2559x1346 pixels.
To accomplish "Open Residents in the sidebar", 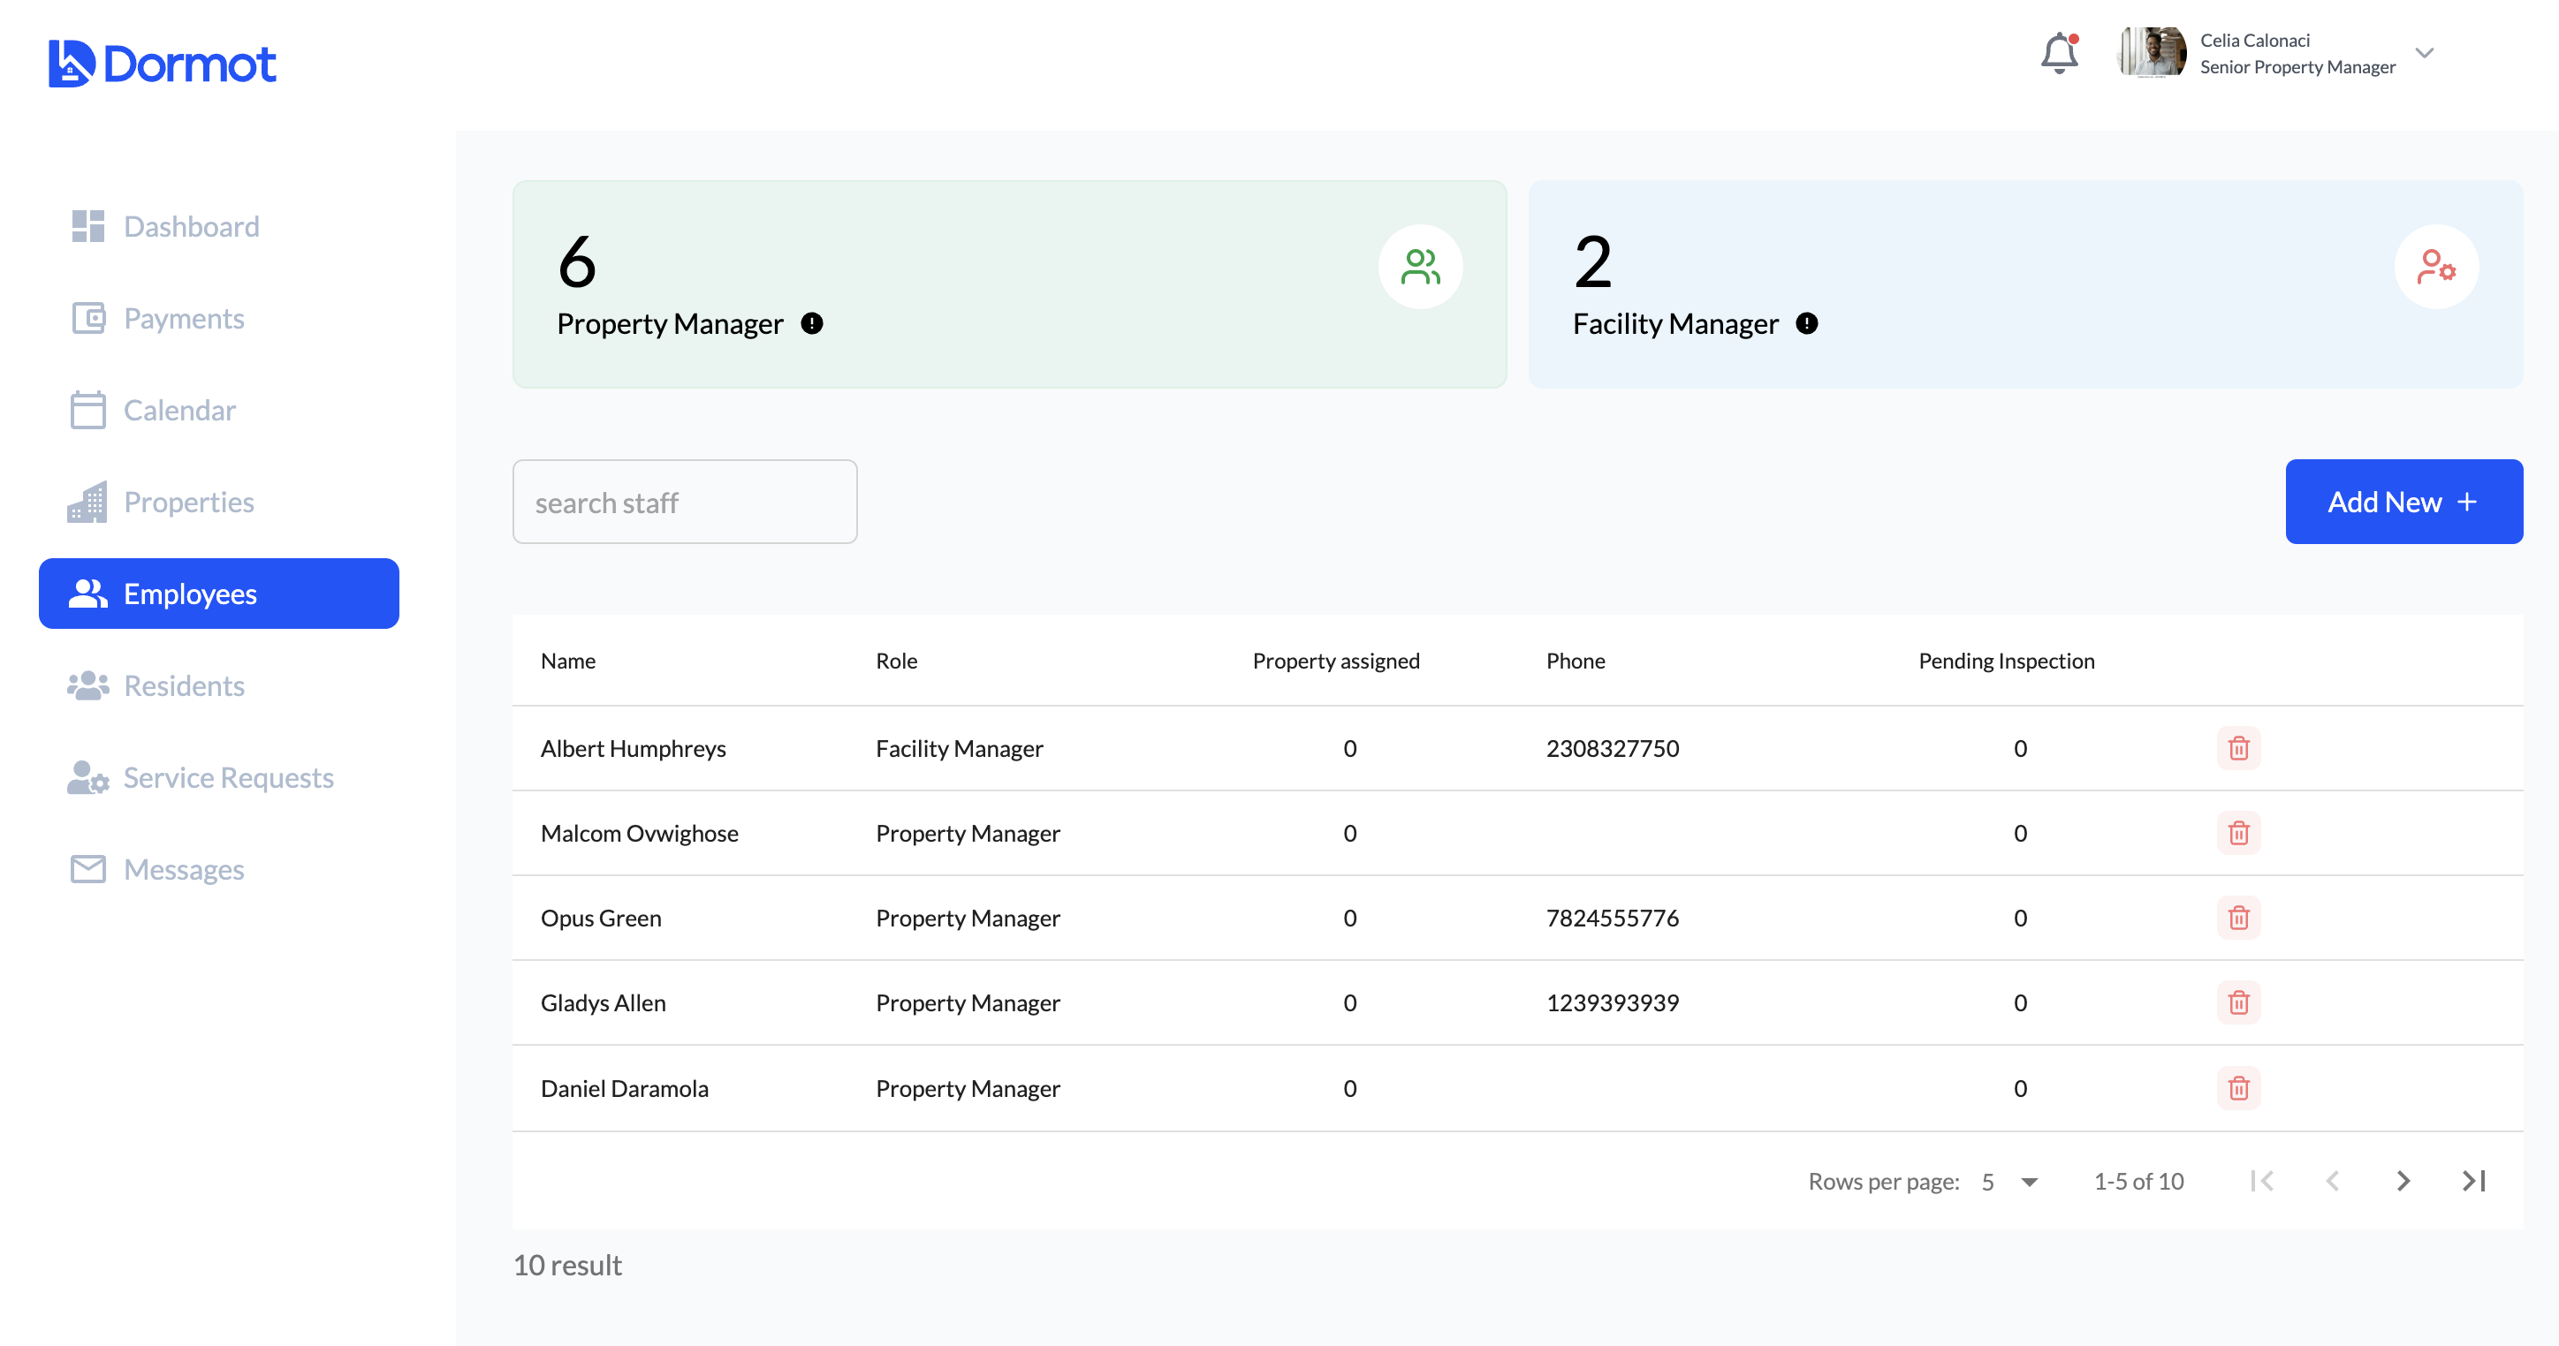I will click(x=218, y=686).
